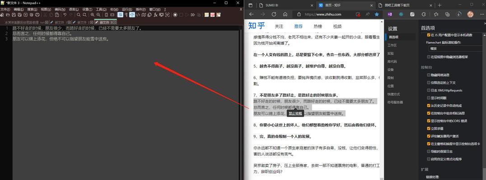Click Start Recording macro icon
This screenshot has width=486, height=180.
tap(175, 15)
